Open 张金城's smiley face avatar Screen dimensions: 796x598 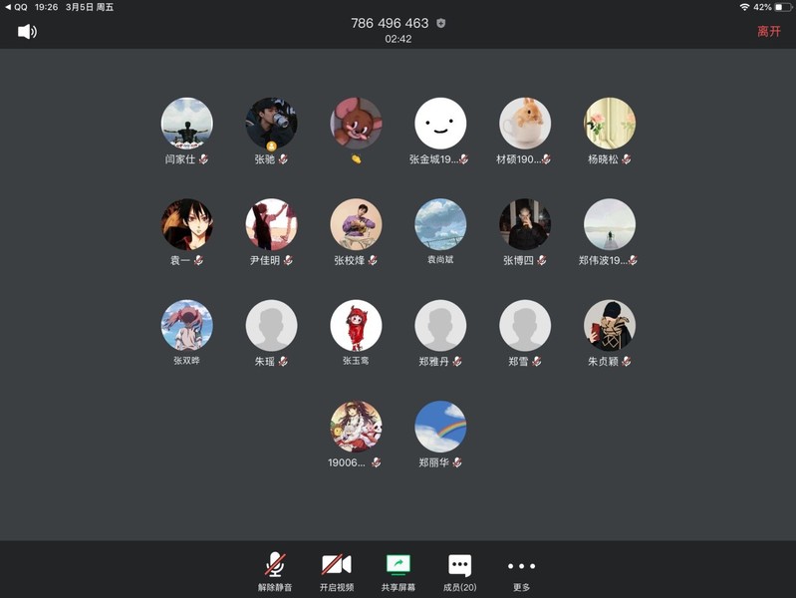(x=440, y=124)
